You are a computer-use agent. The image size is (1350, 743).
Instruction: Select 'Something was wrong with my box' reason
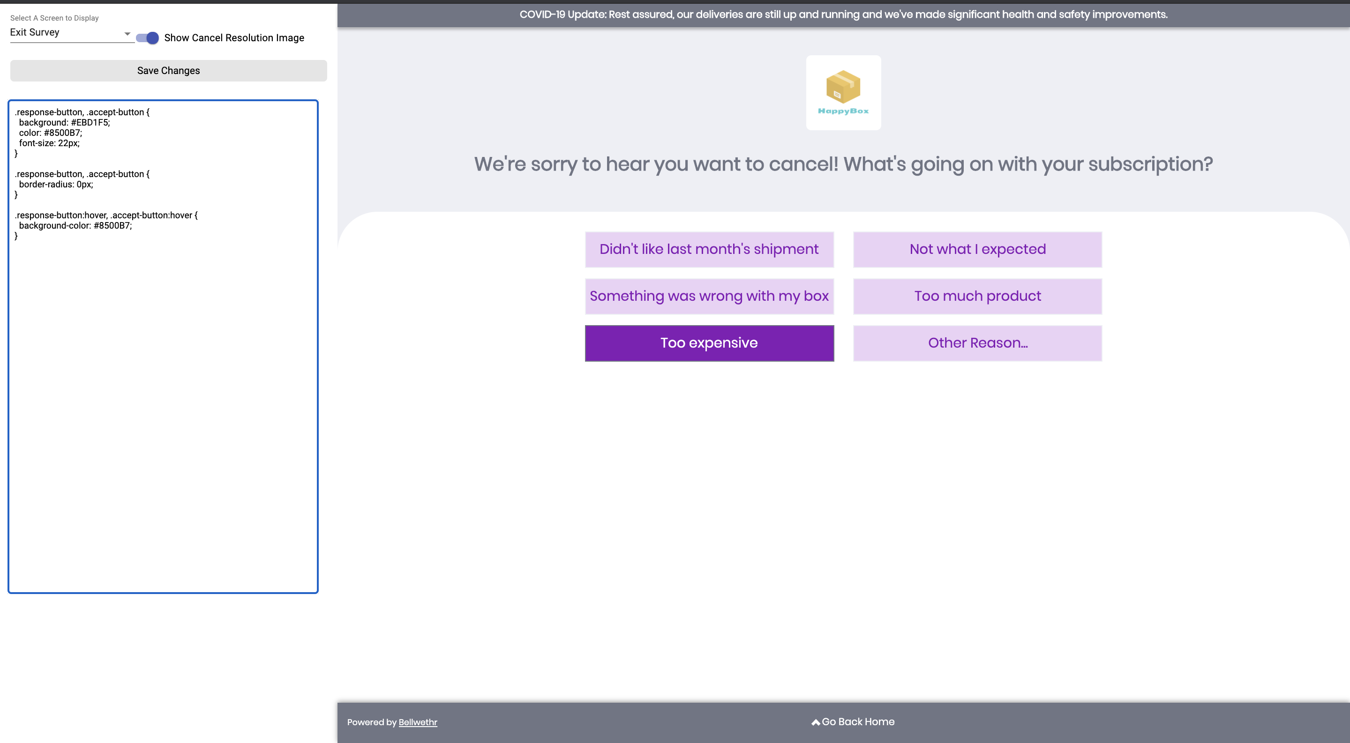click(709, 296)
